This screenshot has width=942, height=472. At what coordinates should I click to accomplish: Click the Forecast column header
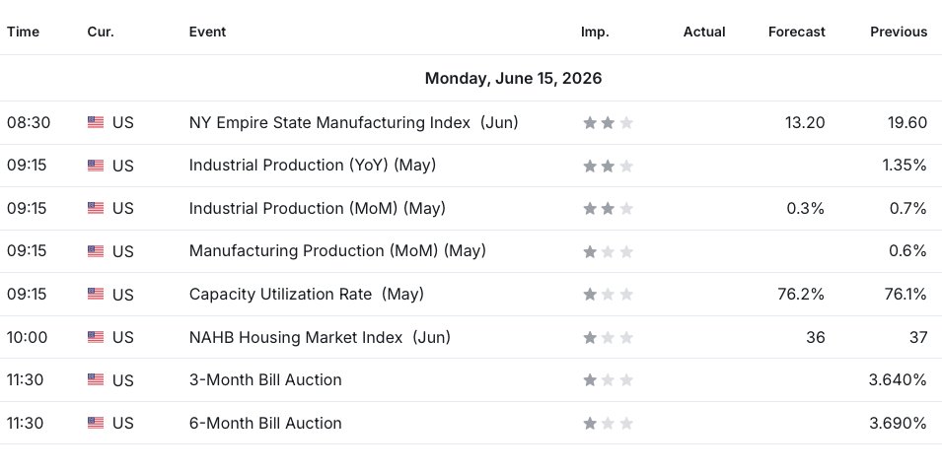797,32
